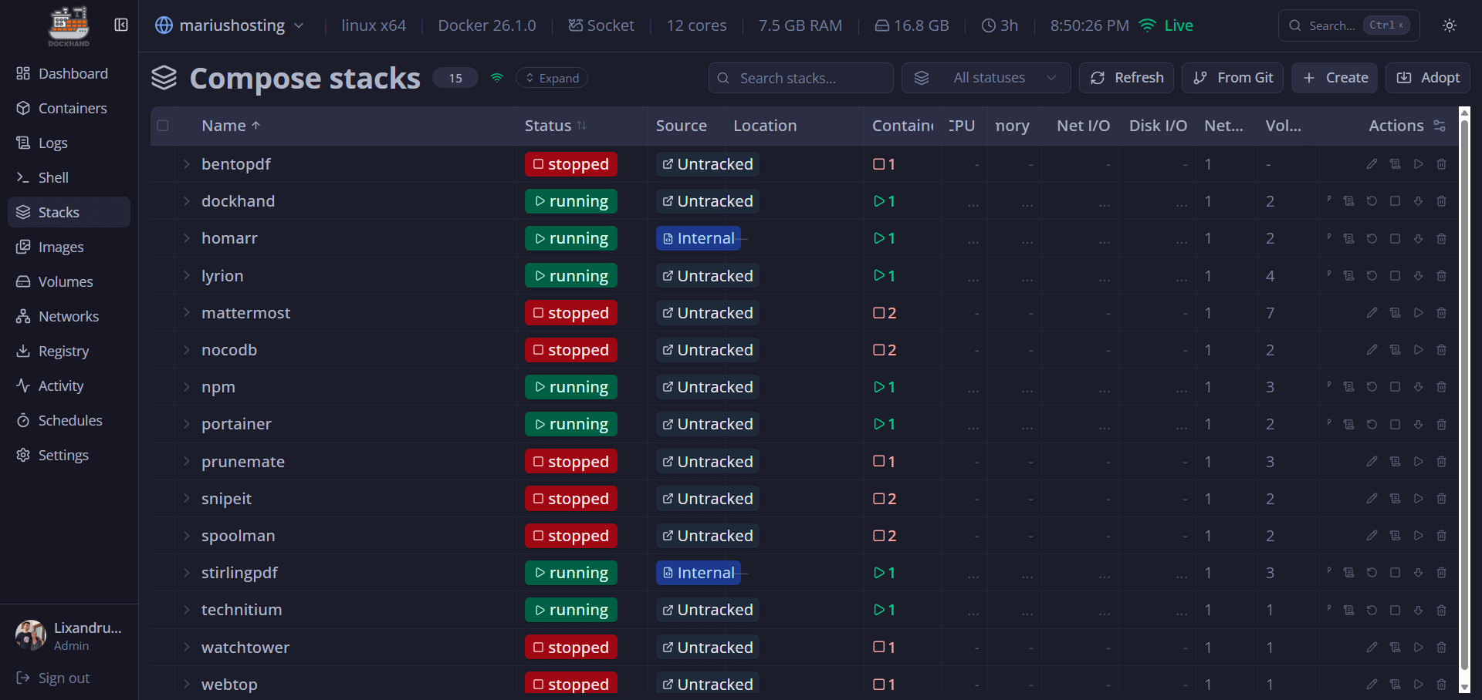Select the header checkbox to select all stacks
The height and width of the screenshot is (700, 1482).
click(163, 126)
